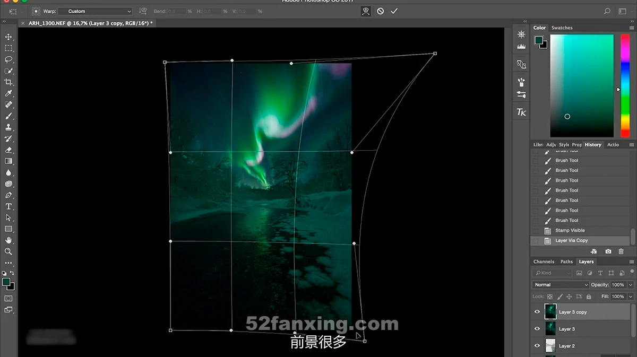
Task: Select the Path Selection tool
Action: click(x=8, y=217)
